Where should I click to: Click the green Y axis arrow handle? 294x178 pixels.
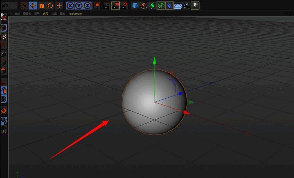(x=154, y=60)
